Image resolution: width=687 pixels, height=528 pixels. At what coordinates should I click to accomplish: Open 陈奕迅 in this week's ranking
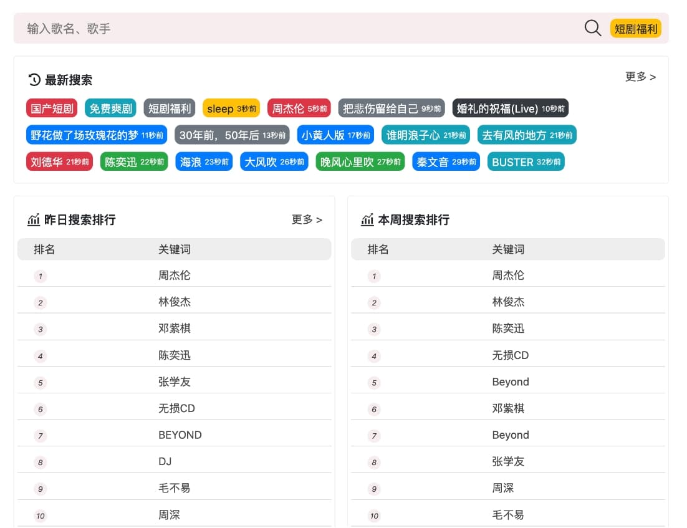(x=508, y=329)
